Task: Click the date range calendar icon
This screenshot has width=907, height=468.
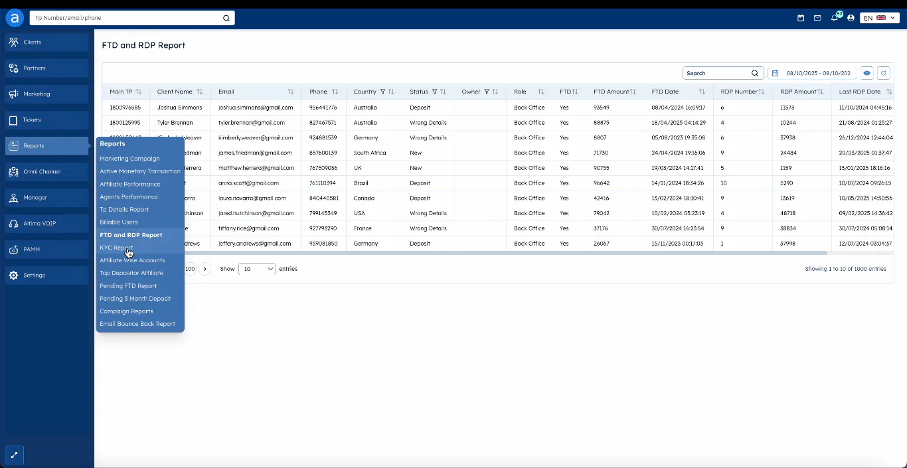Action: point(775,73)
